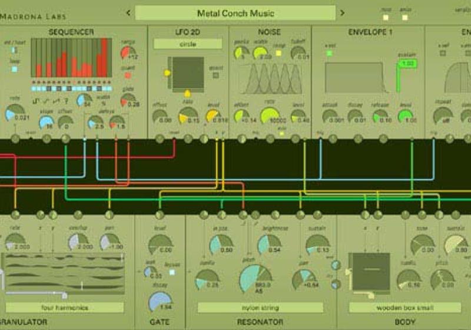Click the Resonator in pos dial showing 0.50
471x330 pixels.
pyautogui.click(x=221, y=243)
